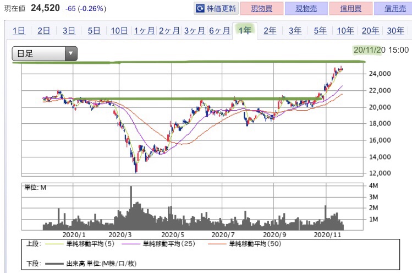The height and width of the screenshot is (273, 412).
Task: Click the 2020/11 date axis label
Action: click(327, 234)
